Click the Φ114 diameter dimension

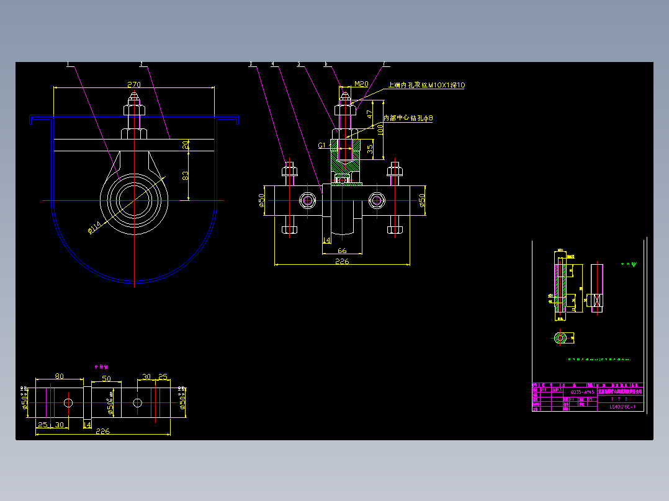point(95,228)
